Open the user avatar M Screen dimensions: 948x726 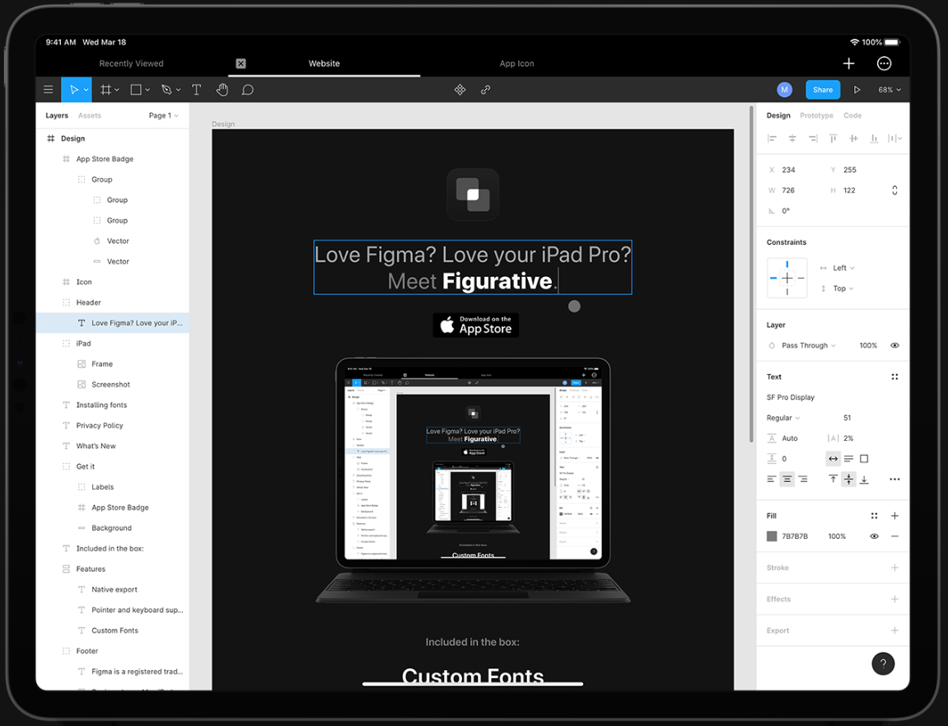[785, 90]
